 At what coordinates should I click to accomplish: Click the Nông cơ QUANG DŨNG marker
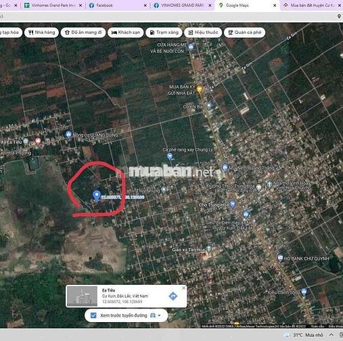click(x=68, y=135)
